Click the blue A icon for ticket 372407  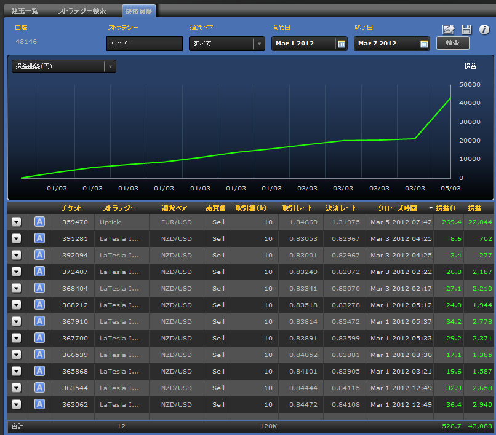(39, 272)
